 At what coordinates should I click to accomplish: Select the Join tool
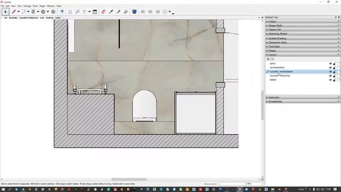[x=126, y=12]
